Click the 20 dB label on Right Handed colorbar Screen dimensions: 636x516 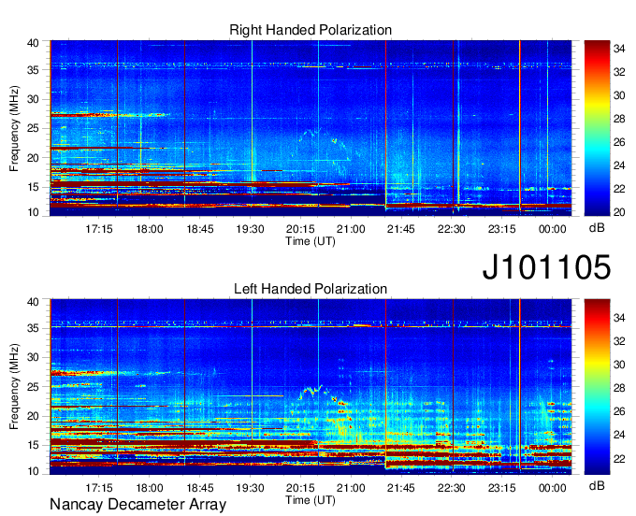tap(619, 212)
